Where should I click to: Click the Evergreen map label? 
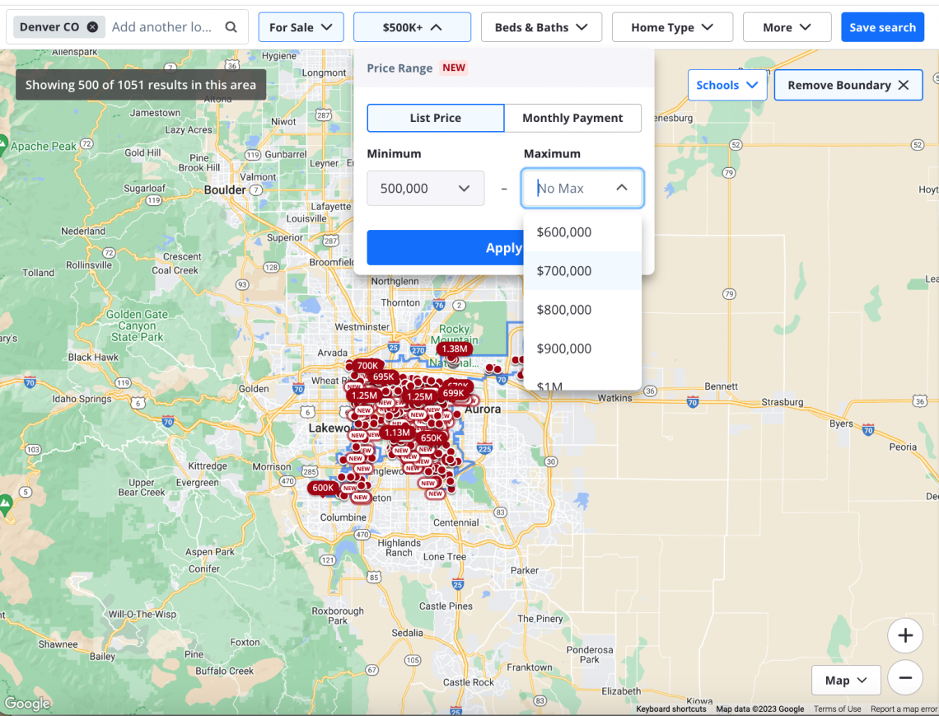[197, 482]
